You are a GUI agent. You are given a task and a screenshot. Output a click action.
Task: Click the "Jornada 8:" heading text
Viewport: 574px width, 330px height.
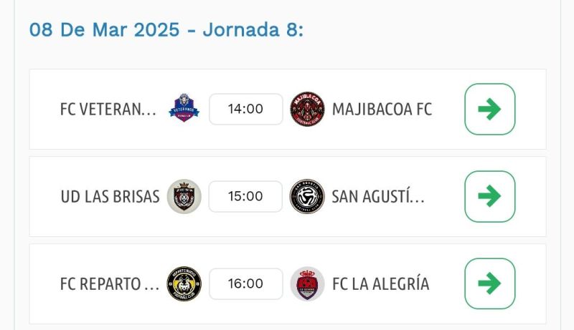tap(253, 30)
